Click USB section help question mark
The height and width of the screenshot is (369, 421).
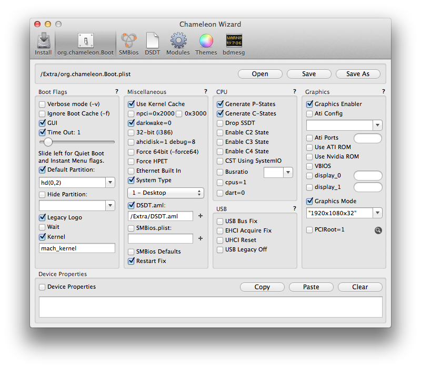(295, 208)
